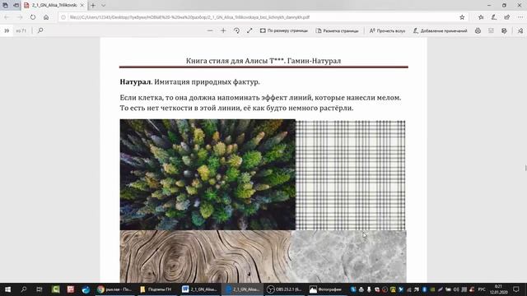Click 'Добавление примечаний' add notes

440,30
